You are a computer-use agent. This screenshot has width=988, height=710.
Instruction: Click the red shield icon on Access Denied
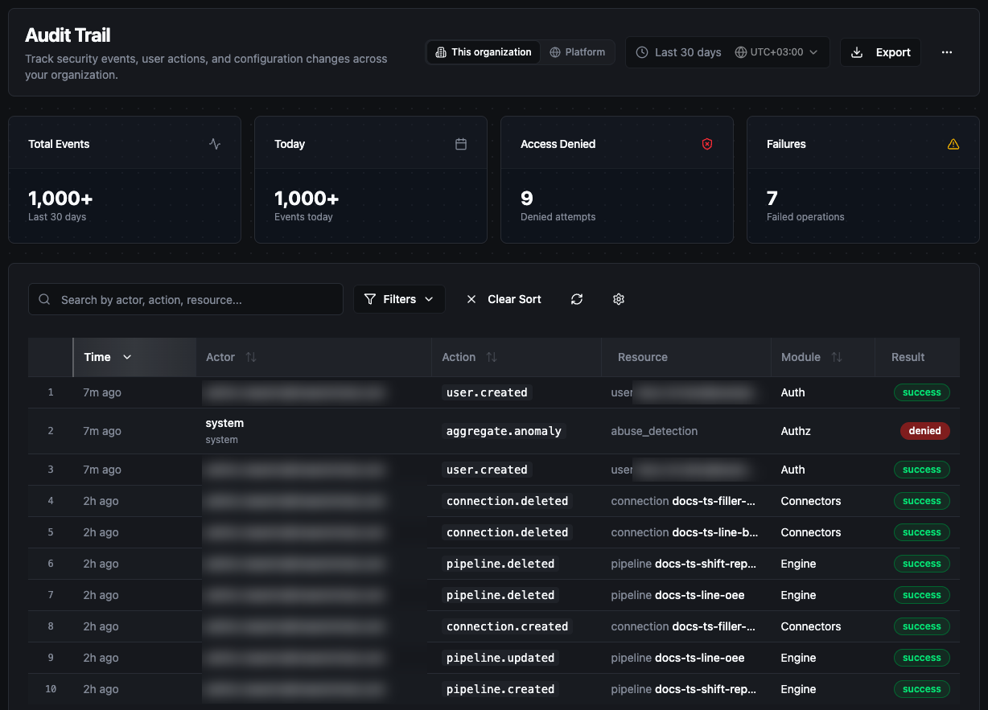click(707, 144)
